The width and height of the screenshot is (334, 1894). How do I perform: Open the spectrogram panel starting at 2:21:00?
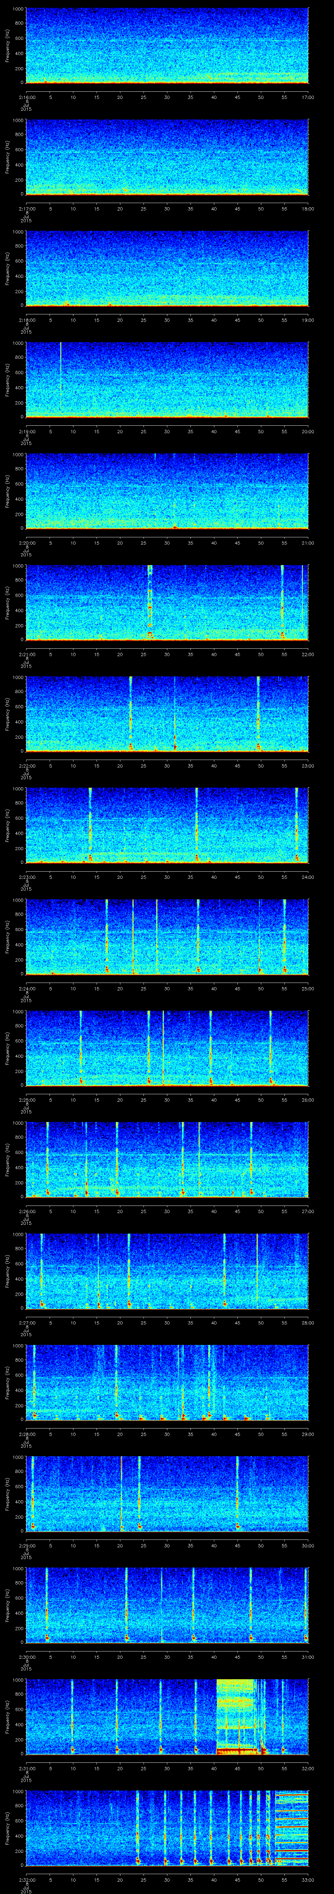pos(167,603)
